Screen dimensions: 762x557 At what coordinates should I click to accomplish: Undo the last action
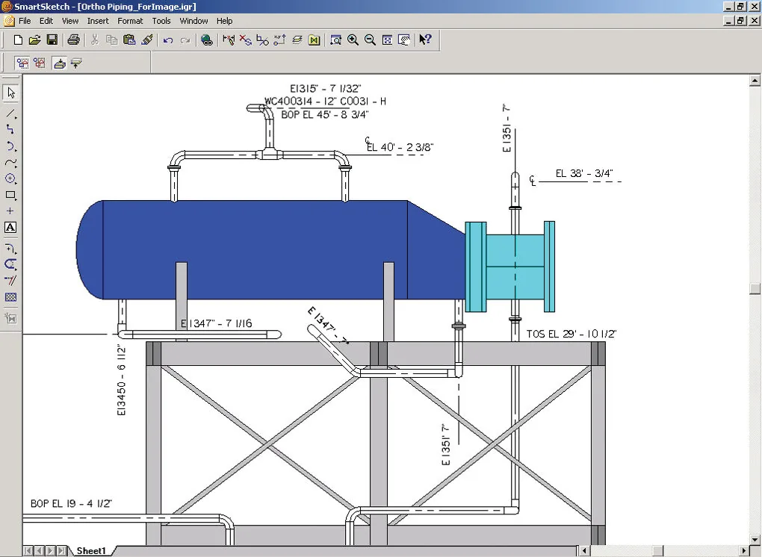point(168,40)
